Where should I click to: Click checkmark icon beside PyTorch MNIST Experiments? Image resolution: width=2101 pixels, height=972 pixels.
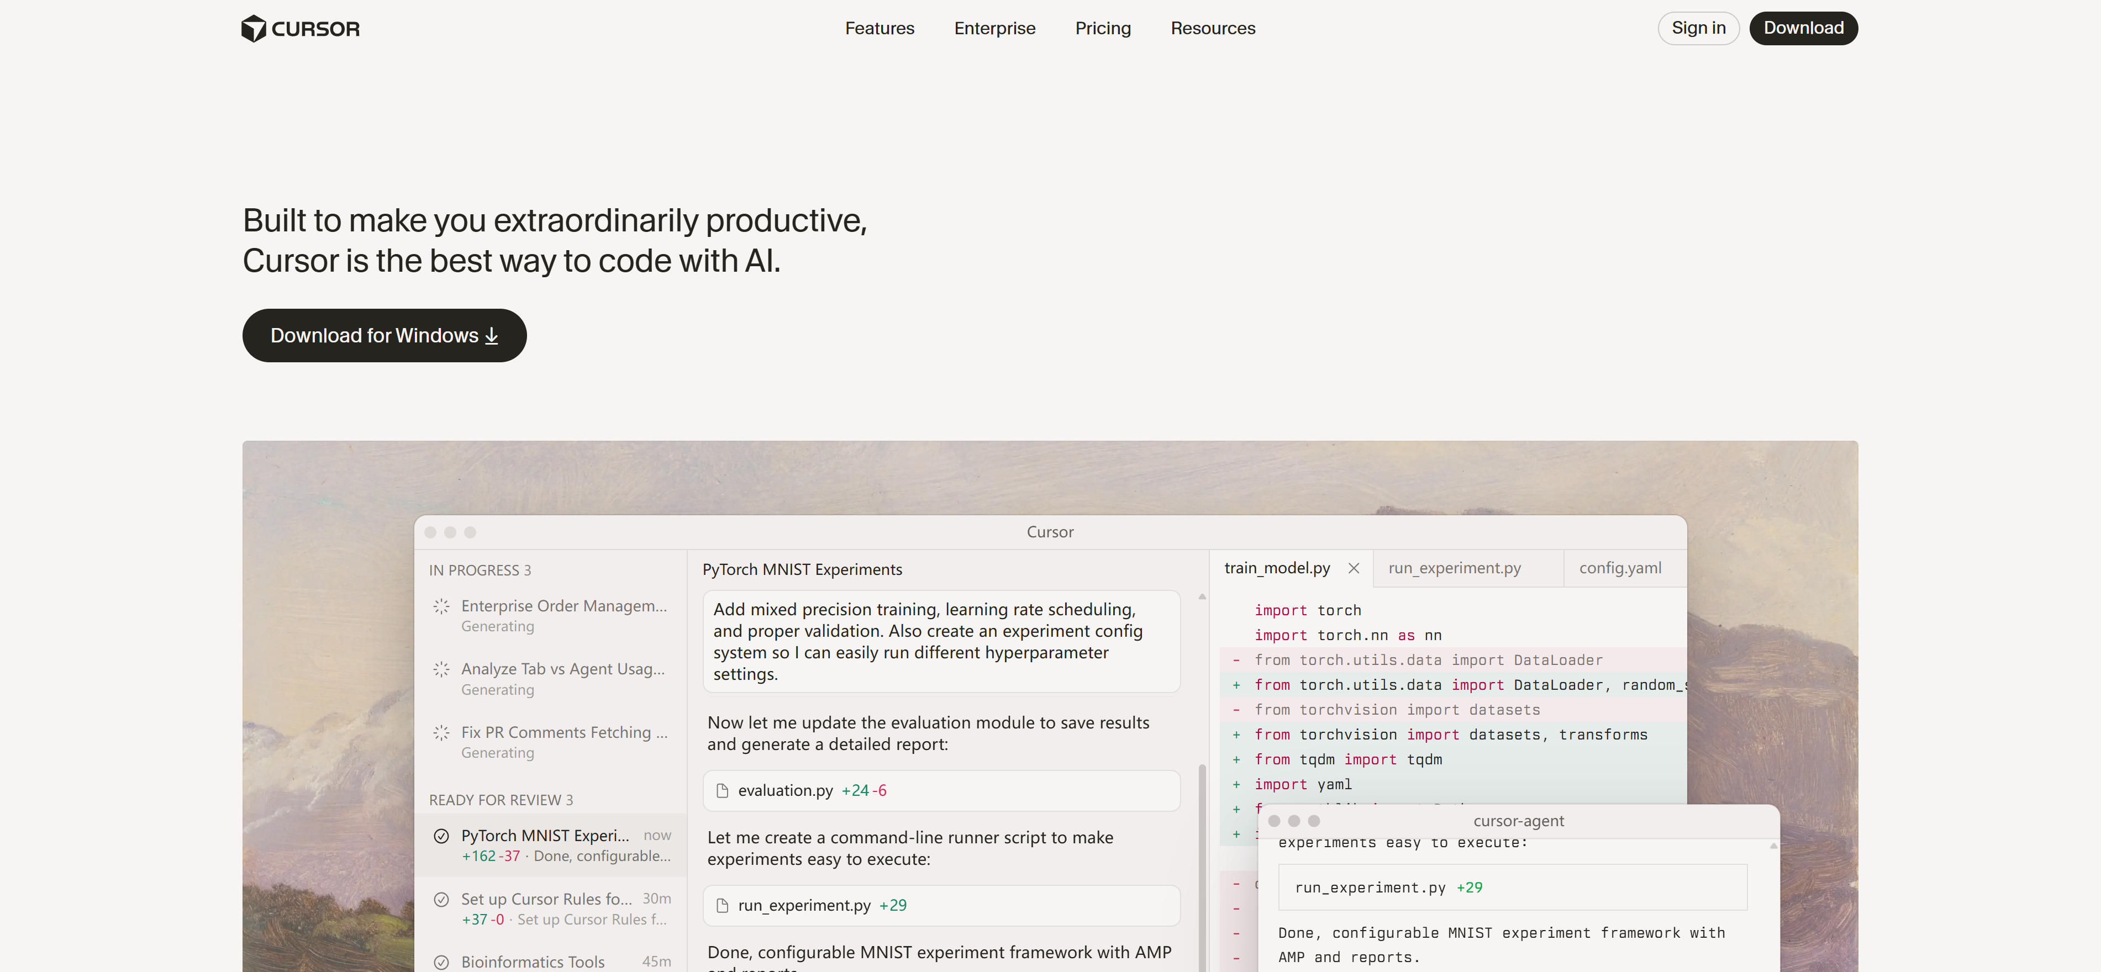441,836
